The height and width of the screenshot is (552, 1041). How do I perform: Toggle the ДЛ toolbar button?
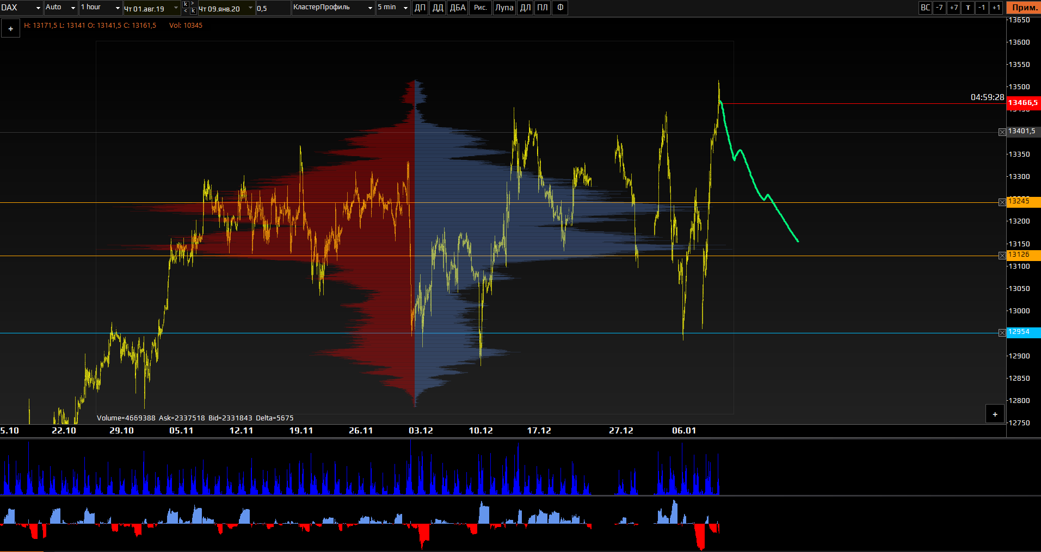point(525,8)
